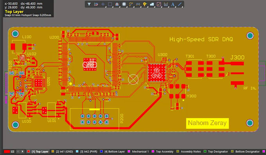
Task: Select the Y300 designator text
Action: (192, 96)
